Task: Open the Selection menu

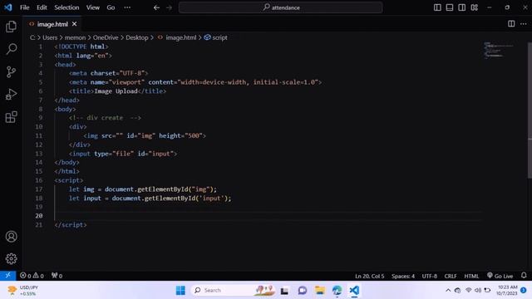Action: (x=66, y=7)
